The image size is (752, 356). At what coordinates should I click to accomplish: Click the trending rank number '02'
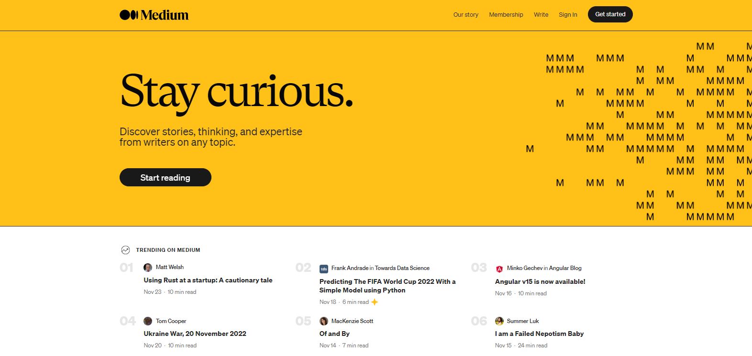pos(303,268)
